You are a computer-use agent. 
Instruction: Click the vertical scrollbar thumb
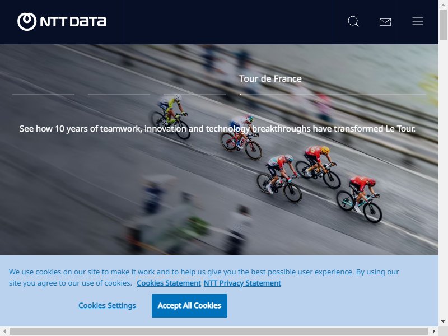pos(443,25)
